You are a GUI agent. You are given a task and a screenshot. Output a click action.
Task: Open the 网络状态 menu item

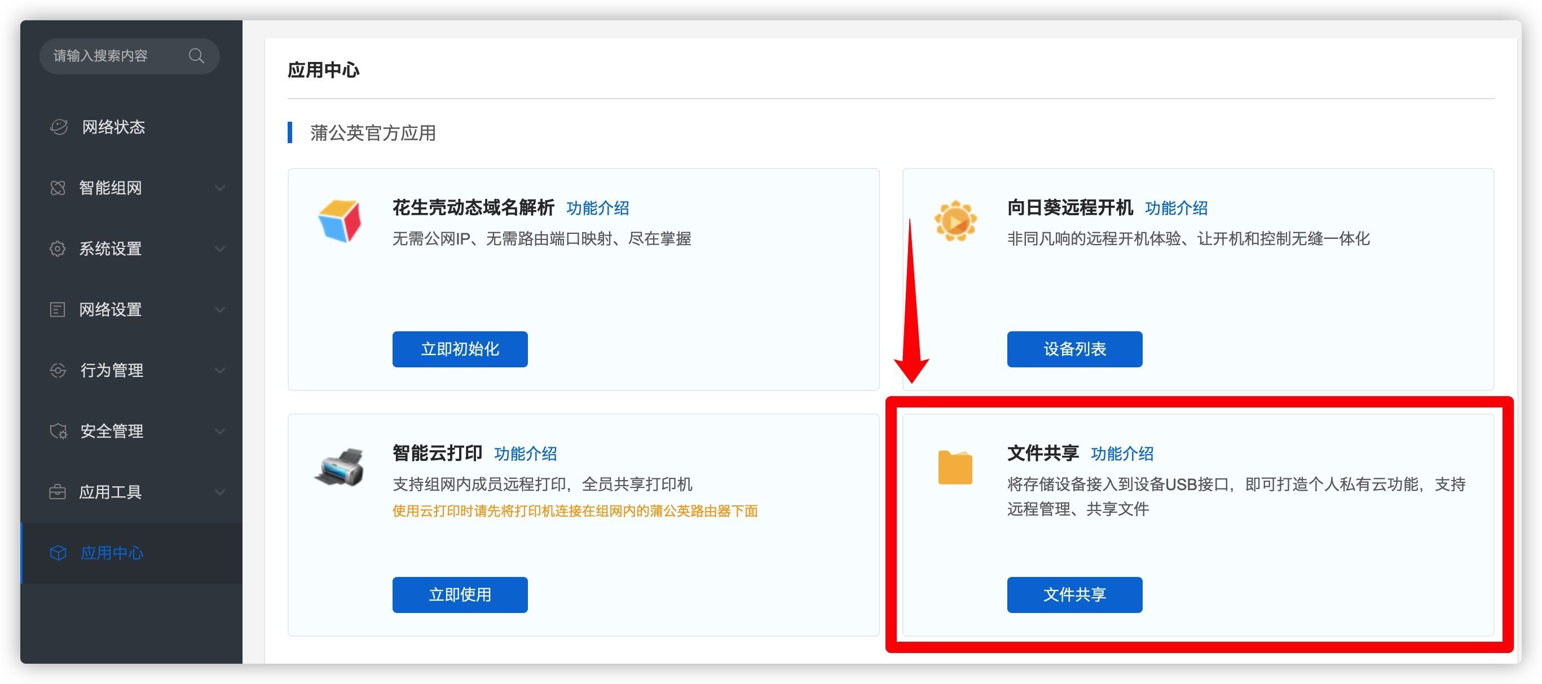[x=113, y=127]
